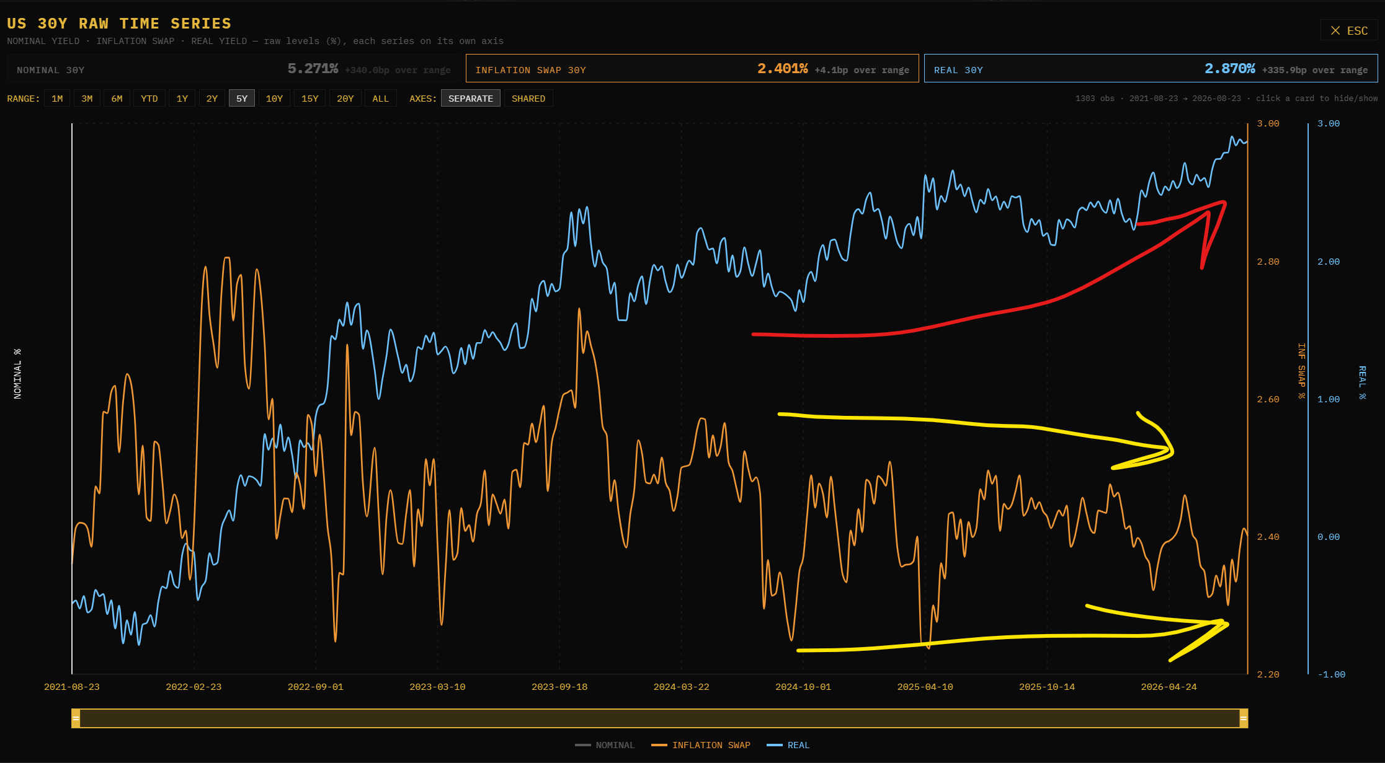This screenshot has width=1385, height=763.
Task: Click the 2.20 inflation swap axis tick
Action: coord(1268,674)
